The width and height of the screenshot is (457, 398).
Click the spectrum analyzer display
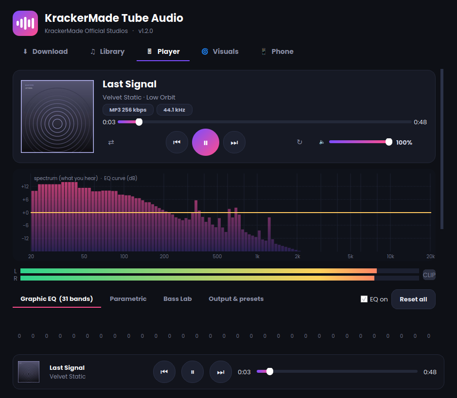tap(224, 216)
